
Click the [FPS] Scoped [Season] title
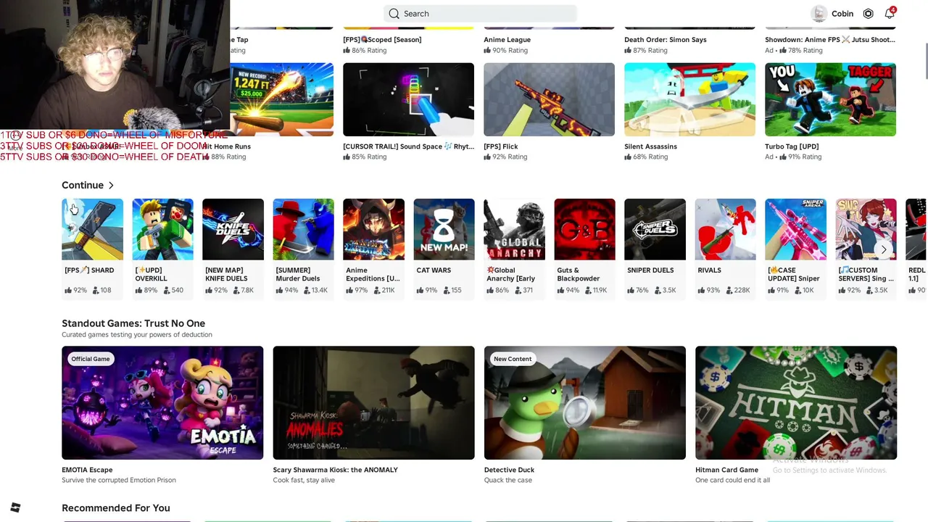382,40
